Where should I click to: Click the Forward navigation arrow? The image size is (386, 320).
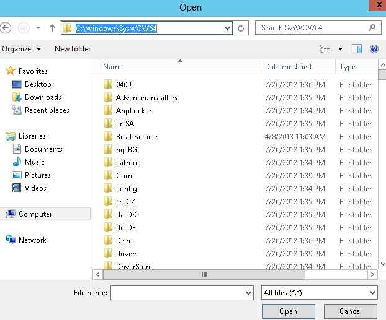coord(24,28)
